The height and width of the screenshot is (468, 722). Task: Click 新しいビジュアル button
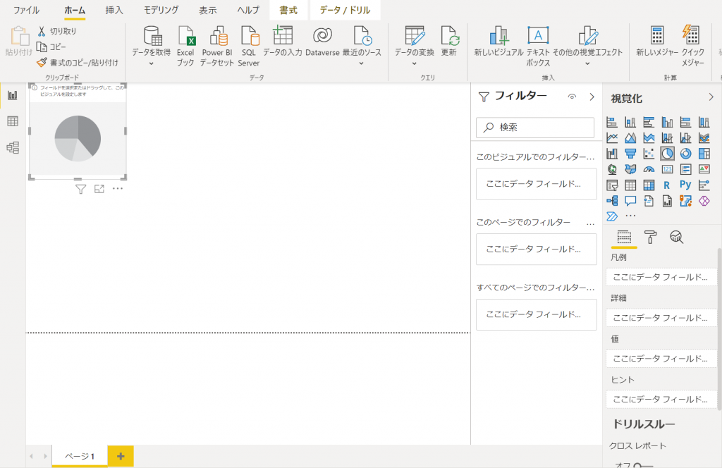(x=498, y=42)
